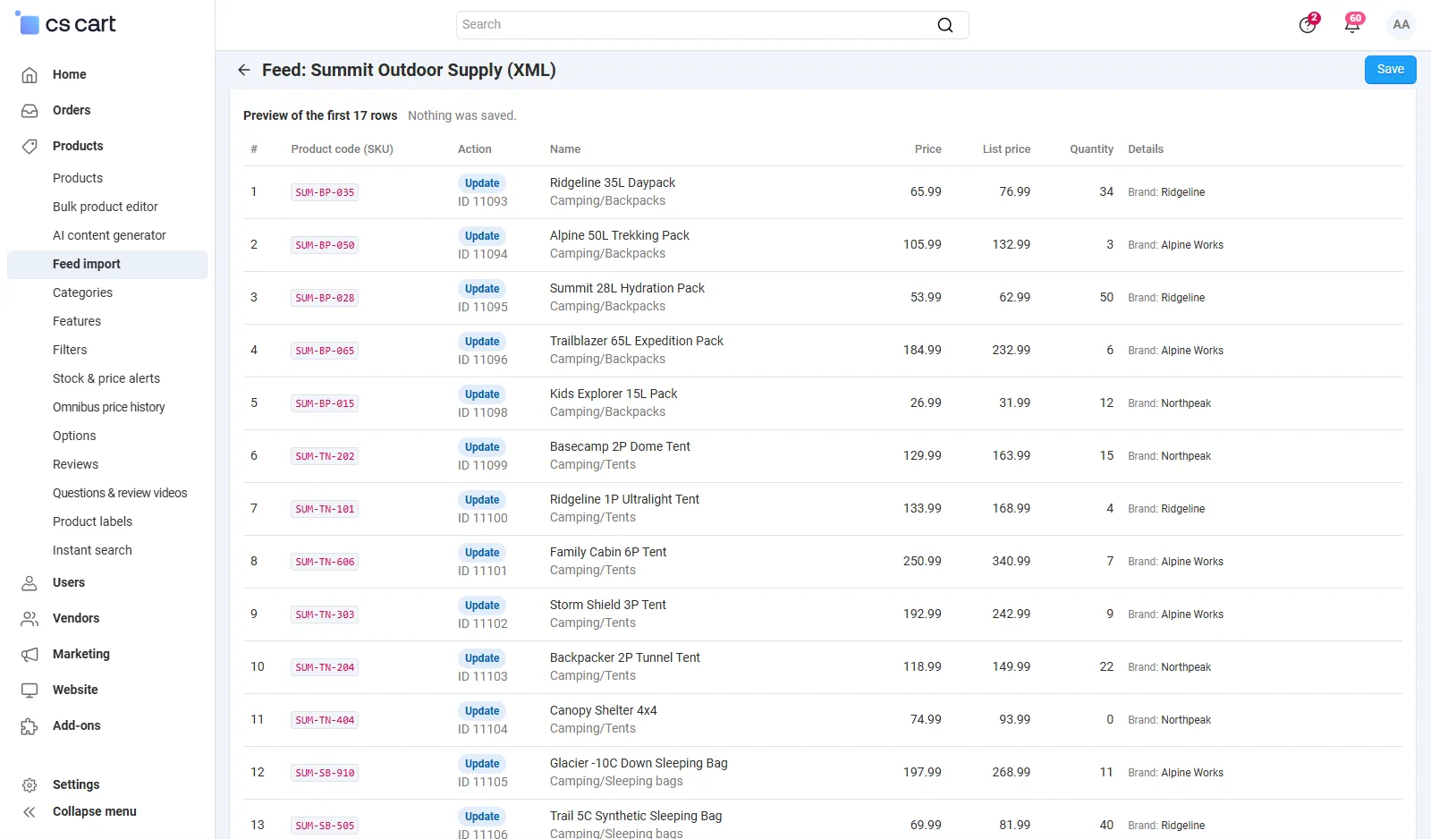Open AI content generator menu item
1431x839 pixels.
109,235
